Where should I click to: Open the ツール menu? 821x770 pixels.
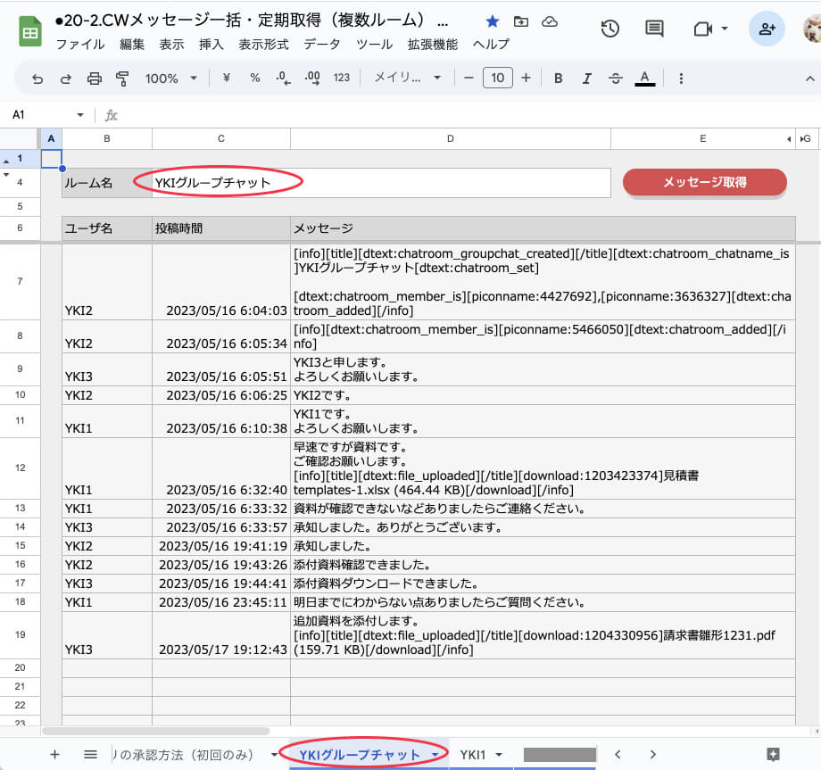click(x=375, y=45)
